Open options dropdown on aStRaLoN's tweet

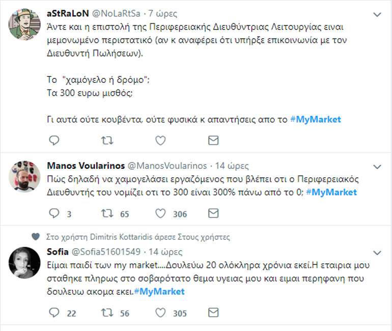click(x=377, y=14)
